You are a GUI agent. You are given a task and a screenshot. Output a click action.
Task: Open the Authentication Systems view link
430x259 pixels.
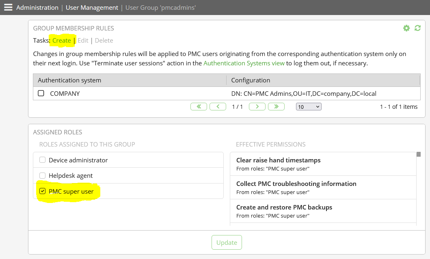[x=244, y=63]
